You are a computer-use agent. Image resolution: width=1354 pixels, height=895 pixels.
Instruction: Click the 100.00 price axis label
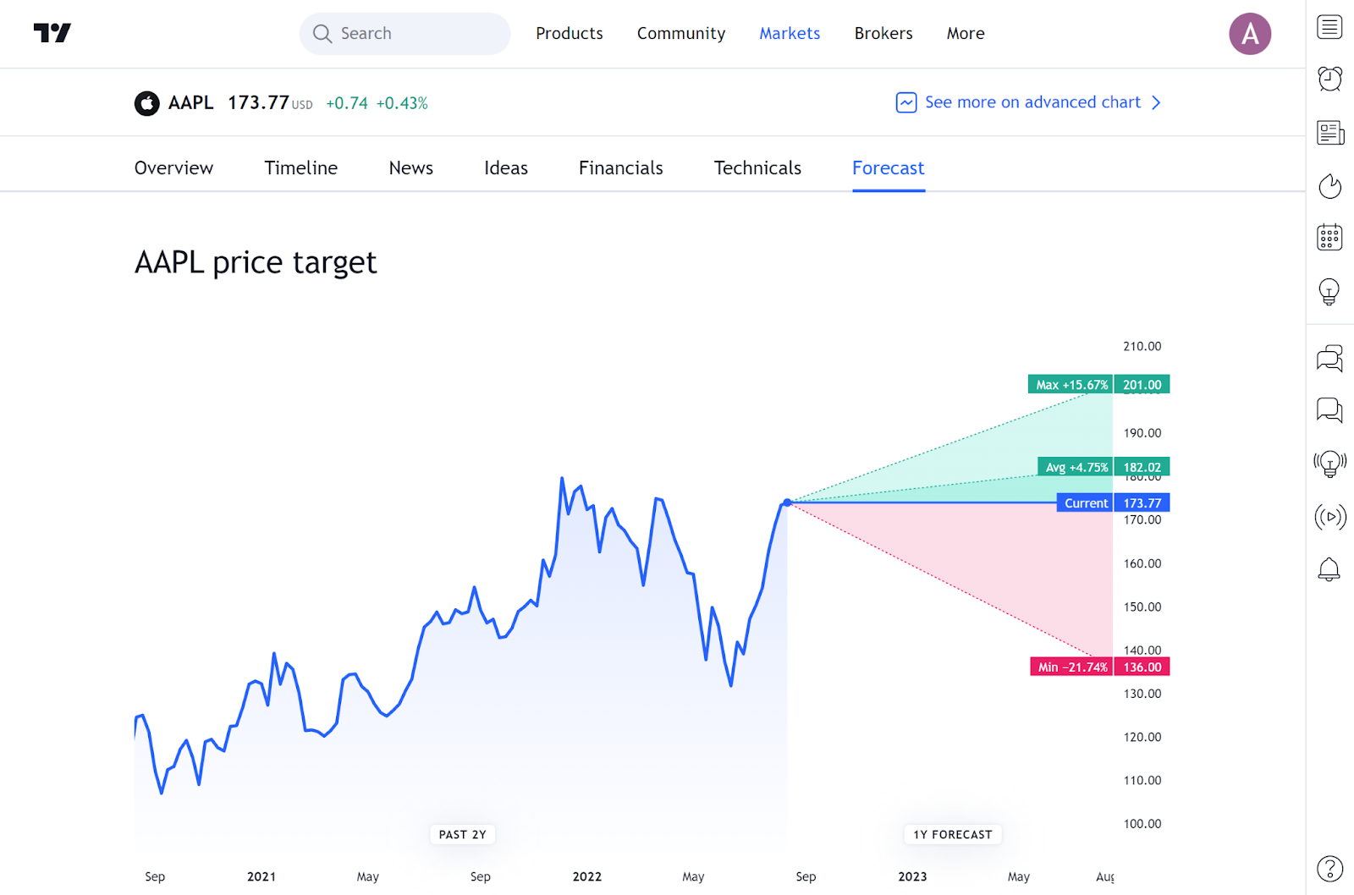tap(1142, 823)
